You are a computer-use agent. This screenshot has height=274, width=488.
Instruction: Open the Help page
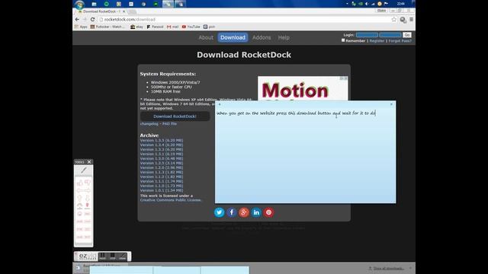[284, 37]
